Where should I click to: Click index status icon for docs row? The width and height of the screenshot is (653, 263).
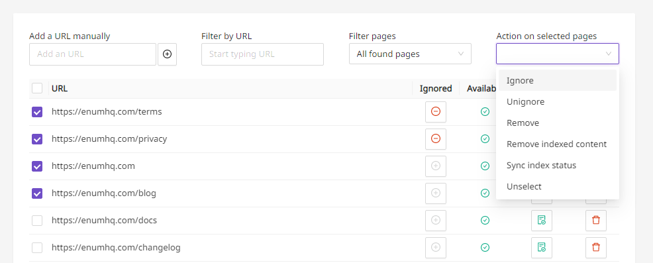tap(541, 220)
